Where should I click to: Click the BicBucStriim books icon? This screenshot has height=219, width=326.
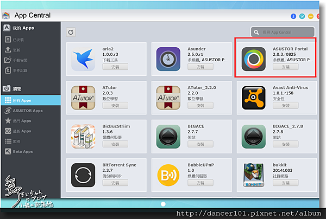(x=83, y=137)
